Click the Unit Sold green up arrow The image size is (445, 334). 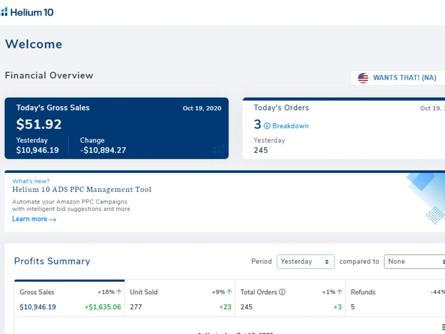[229, 292]
